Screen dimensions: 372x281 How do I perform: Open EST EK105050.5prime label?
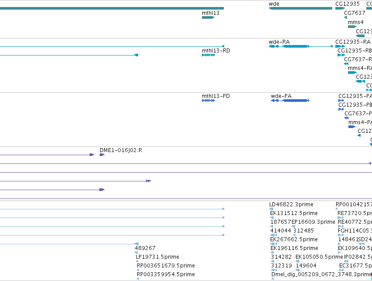pyautogui.click(x=319, y=257)
